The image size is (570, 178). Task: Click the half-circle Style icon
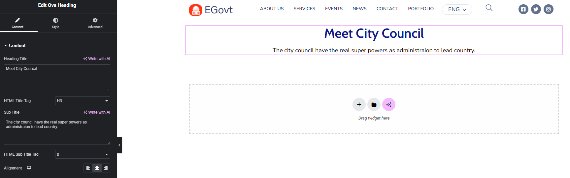[55, 20]
